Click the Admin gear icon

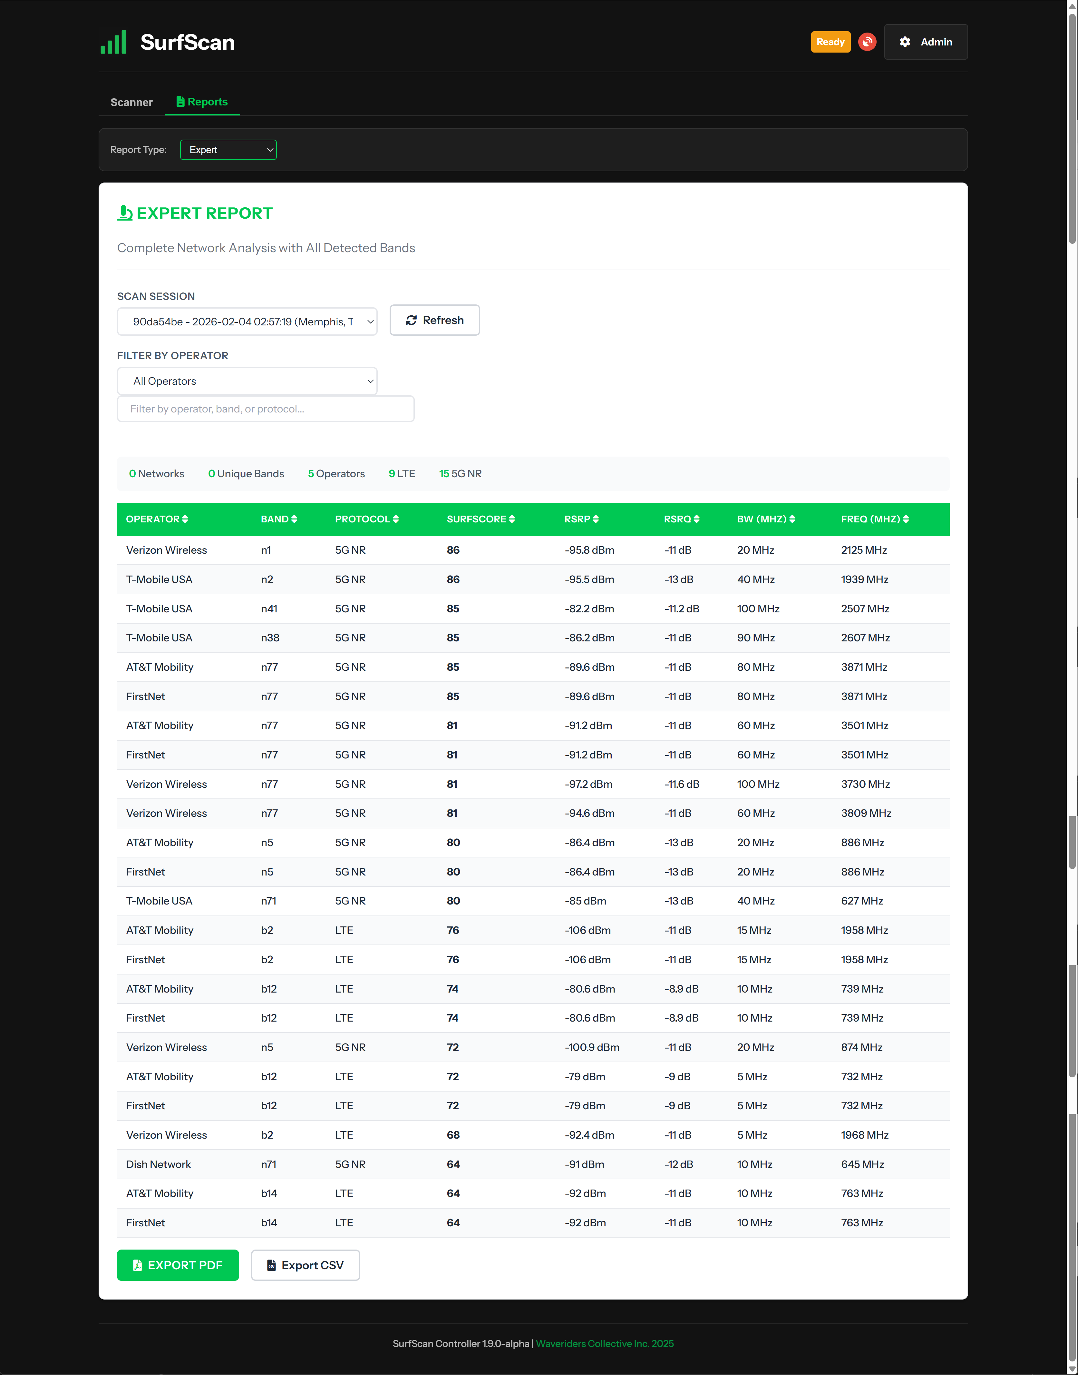(904, 42)
